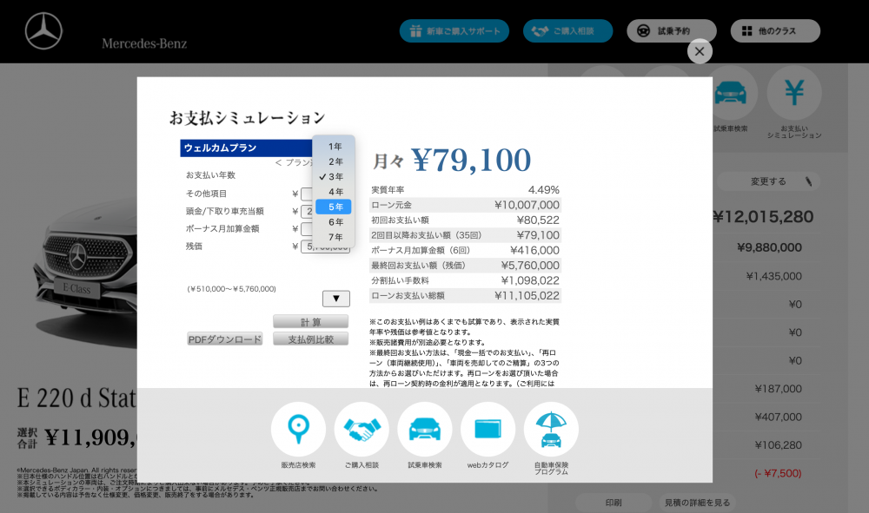
Task: Click ¥1,435,000 value in side panel
Action: 773,276
